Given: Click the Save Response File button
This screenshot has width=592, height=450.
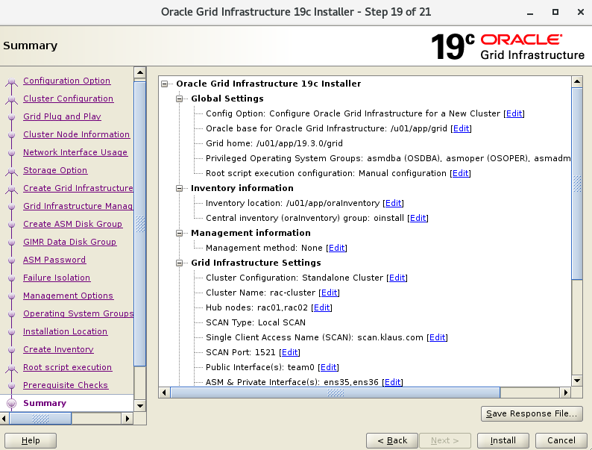Looking at the screenshot, I should [531, 413].
